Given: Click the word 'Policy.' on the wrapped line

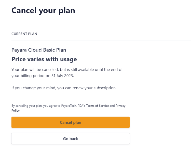Looking at the screenshot, I should (16, 111).
